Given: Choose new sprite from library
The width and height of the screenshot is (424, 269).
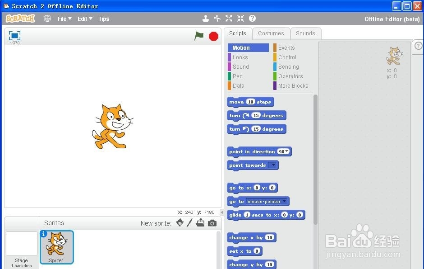Looking at the screenshot, I should point(180,223).
